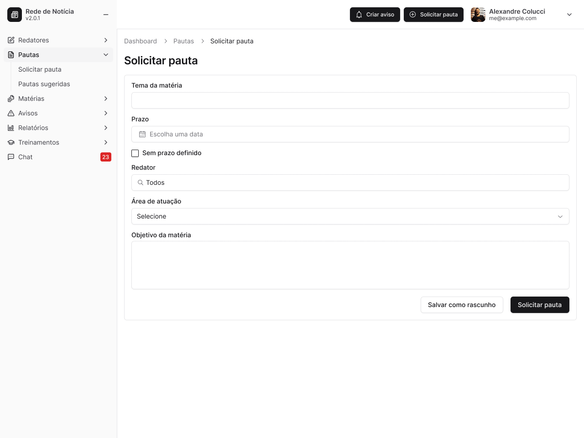This screenshot has width=584, height=438.
Task: Select the Matérias icon in the sidebar
Action: [11, 99]
